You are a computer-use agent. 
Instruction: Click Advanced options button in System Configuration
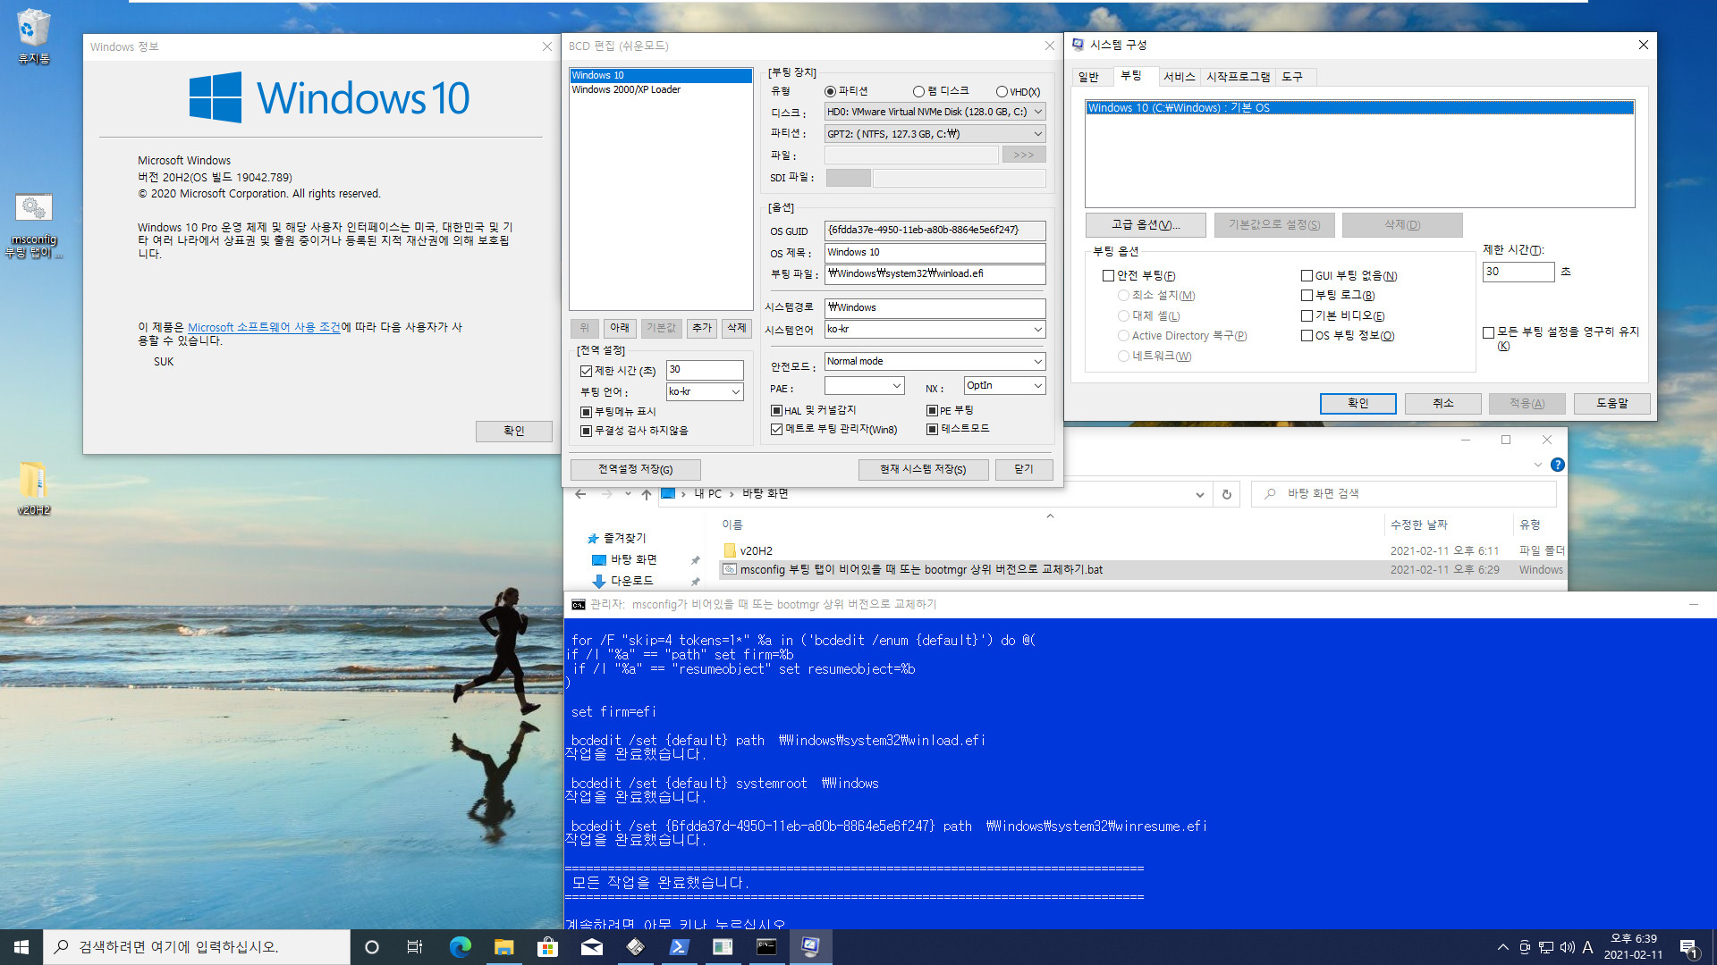1146,224
